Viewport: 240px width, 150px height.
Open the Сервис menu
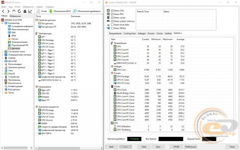(39, 7)
